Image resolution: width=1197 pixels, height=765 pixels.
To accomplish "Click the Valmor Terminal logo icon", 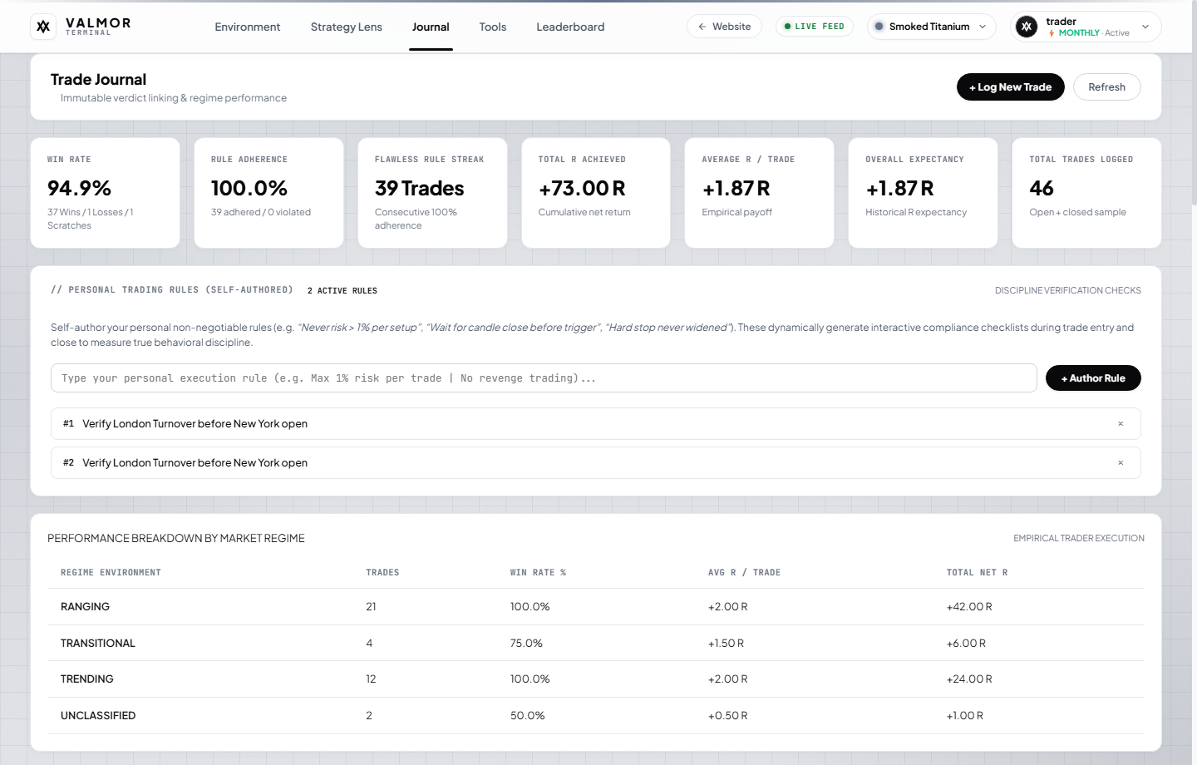I will coord(43,27).
